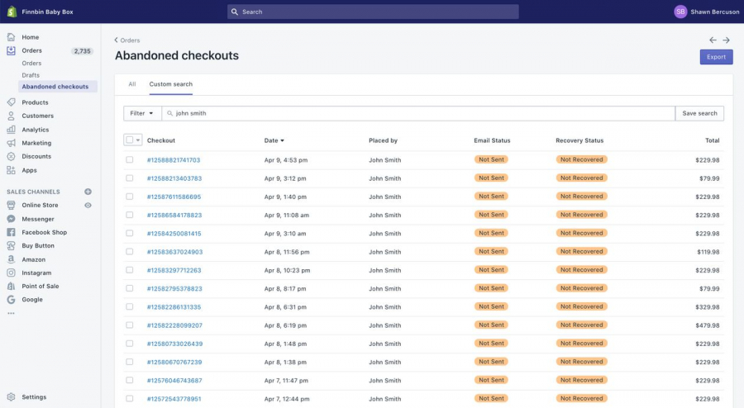This screenshot has width=744, height=408.
Task: Open Drafts under Orders menu
Action: (x=31, y=75)
